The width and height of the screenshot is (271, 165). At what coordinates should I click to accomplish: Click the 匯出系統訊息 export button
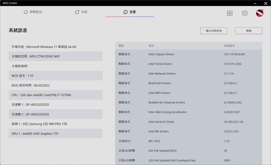[214, 31]
